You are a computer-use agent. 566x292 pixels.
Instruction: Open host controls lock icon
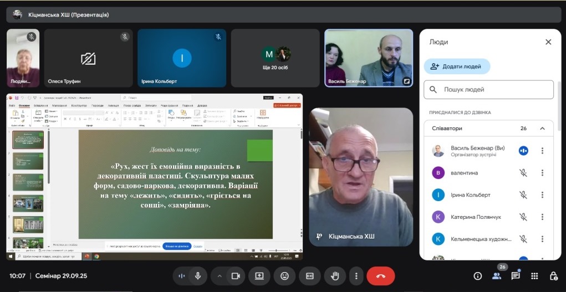tap(553, 276)
